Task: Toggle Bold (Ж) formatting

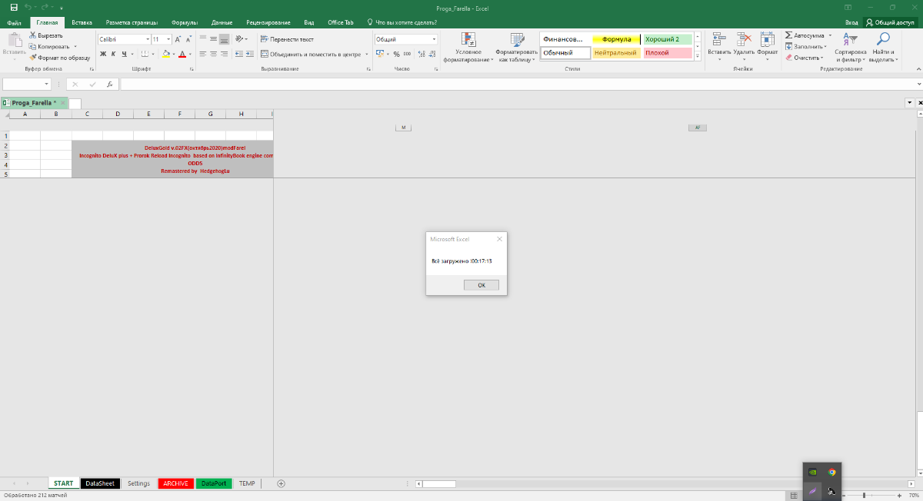Action: pos(102,54)
